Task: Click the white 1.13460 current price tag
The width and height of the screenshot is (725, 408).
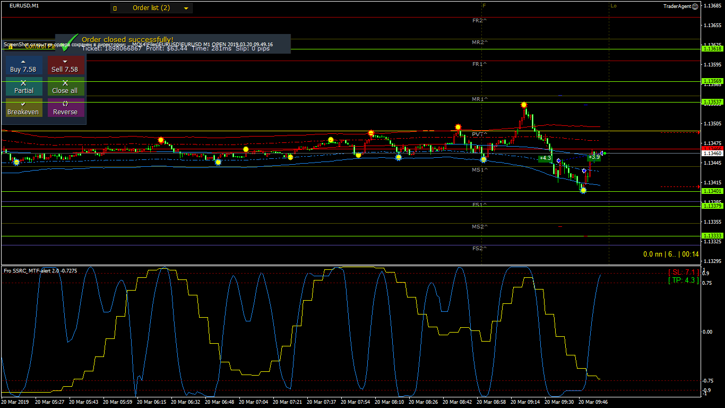Action: click(x=712, y=153)
